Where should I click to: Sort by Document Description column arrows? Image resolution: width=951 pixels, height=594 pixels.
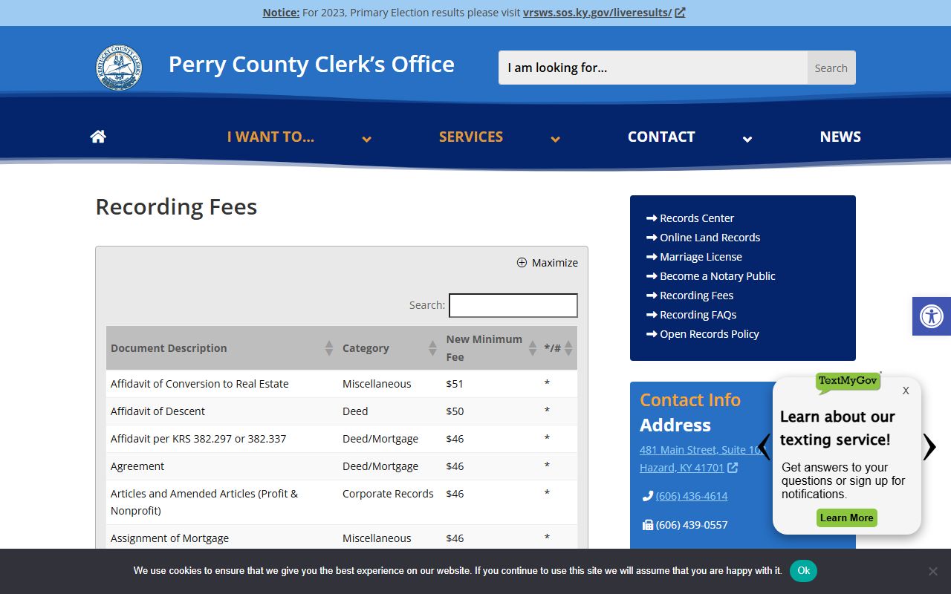[329, 348]
